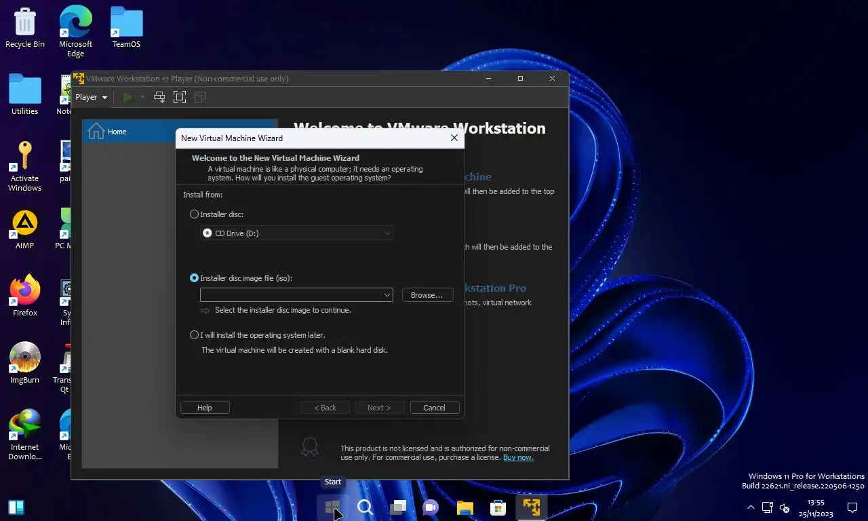Screen dimensions: 868x521
Task: Expand the iso file path dropdown arrow
Action: click(x=387, y=295)
